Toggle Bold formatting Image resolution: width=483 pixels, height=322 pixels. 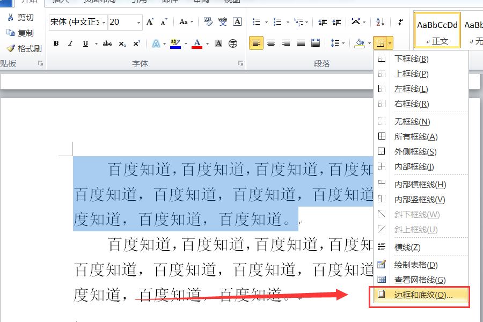56,43
